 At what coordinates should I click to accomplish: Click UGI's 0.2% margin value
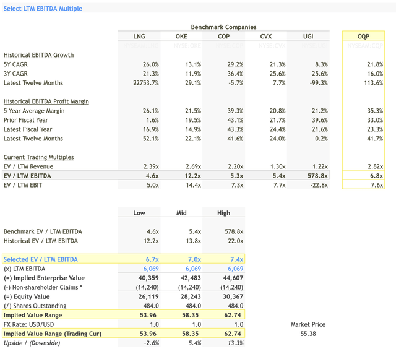[x=321, y=139]
